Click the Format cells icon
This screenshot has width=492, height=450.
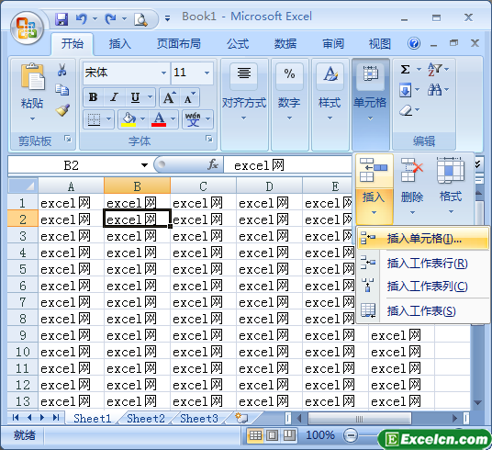451,170
